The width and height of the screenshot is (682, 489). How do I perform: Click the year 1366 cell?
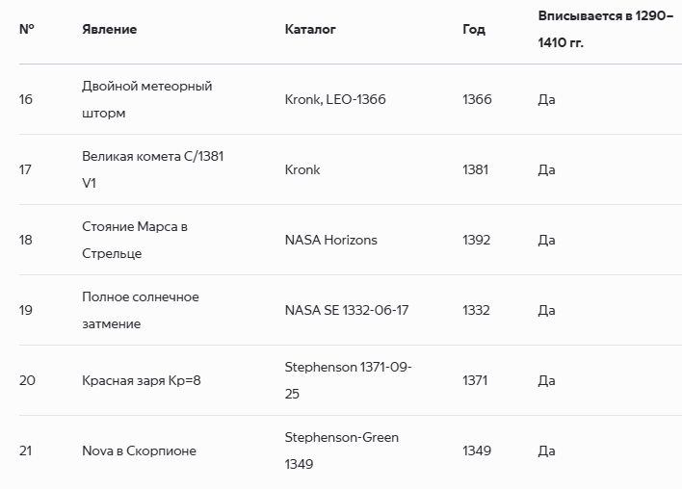(x=477, y=99)
